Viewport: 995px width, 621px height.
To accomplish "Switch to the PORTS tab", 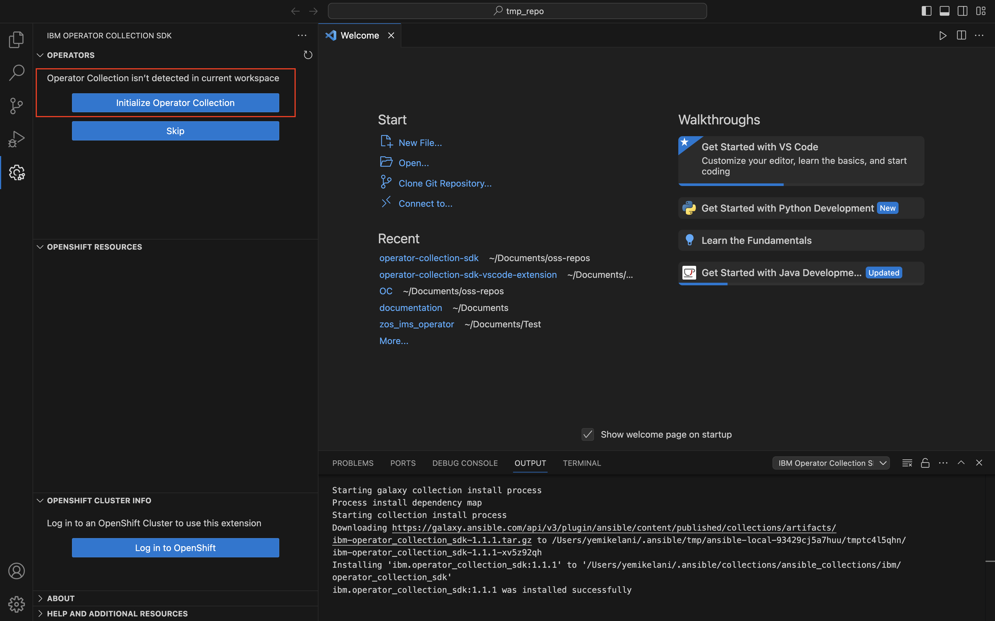I will [403, 463].
